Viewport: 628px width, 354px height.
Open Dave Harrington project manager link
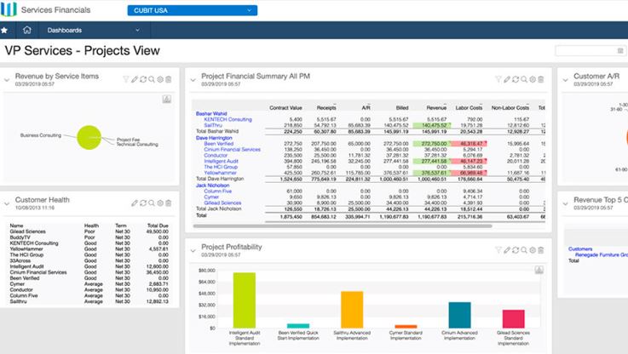click(x=214, y=138)
